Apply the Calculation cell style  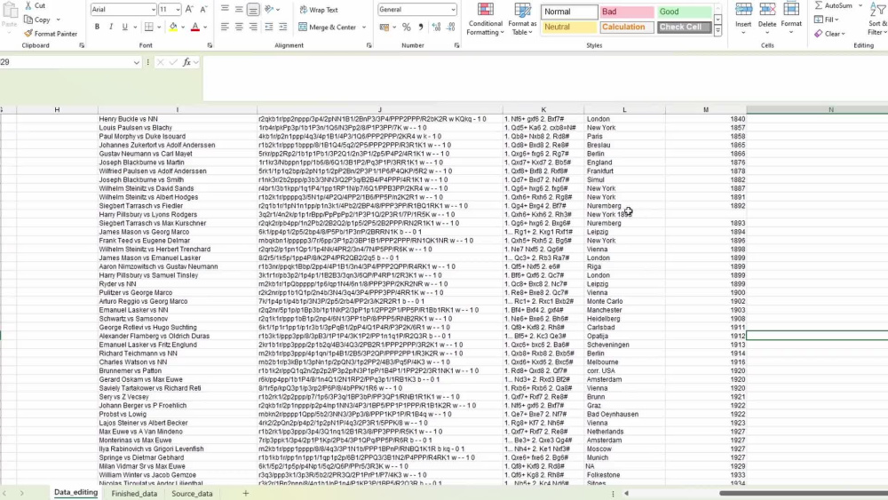tap(627, 28)
